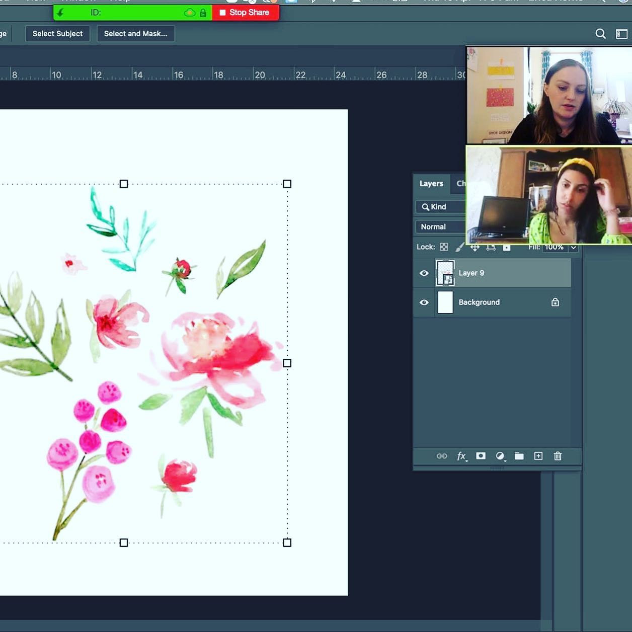Open the adjustment layer icon
The width and height of the screenshot is (632, 632).
click(x=500, y=456)
